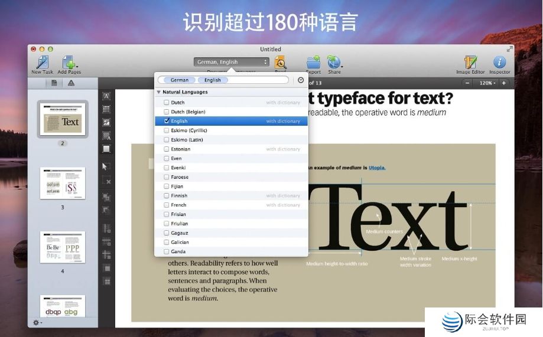Check the Eskimo (Latin) checkbox
This screenshot has height=337, width=543.
pos(166,140)
